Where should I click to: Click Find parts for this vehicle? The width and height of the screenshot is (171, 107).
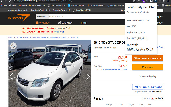pyautogui.click(x=147, y=87)
